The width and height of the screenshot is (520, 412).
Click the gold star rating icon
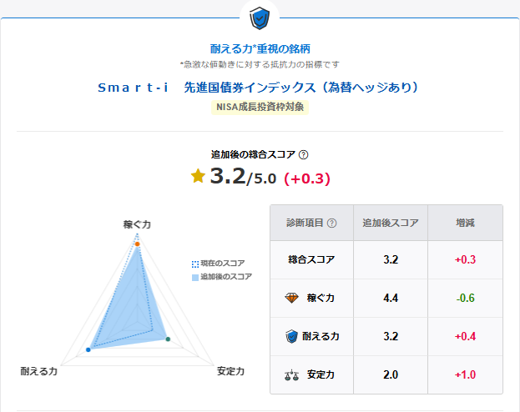pyautogui.click(x=198, y=176)
